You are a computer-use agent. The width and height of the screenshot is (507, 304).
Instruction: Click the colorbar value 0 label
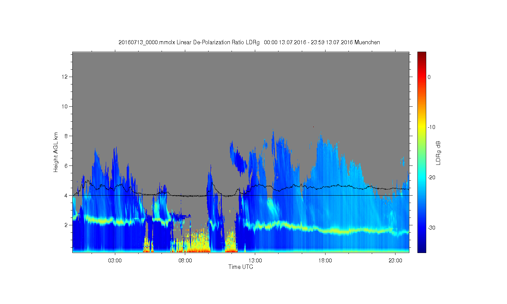[429, 77]
